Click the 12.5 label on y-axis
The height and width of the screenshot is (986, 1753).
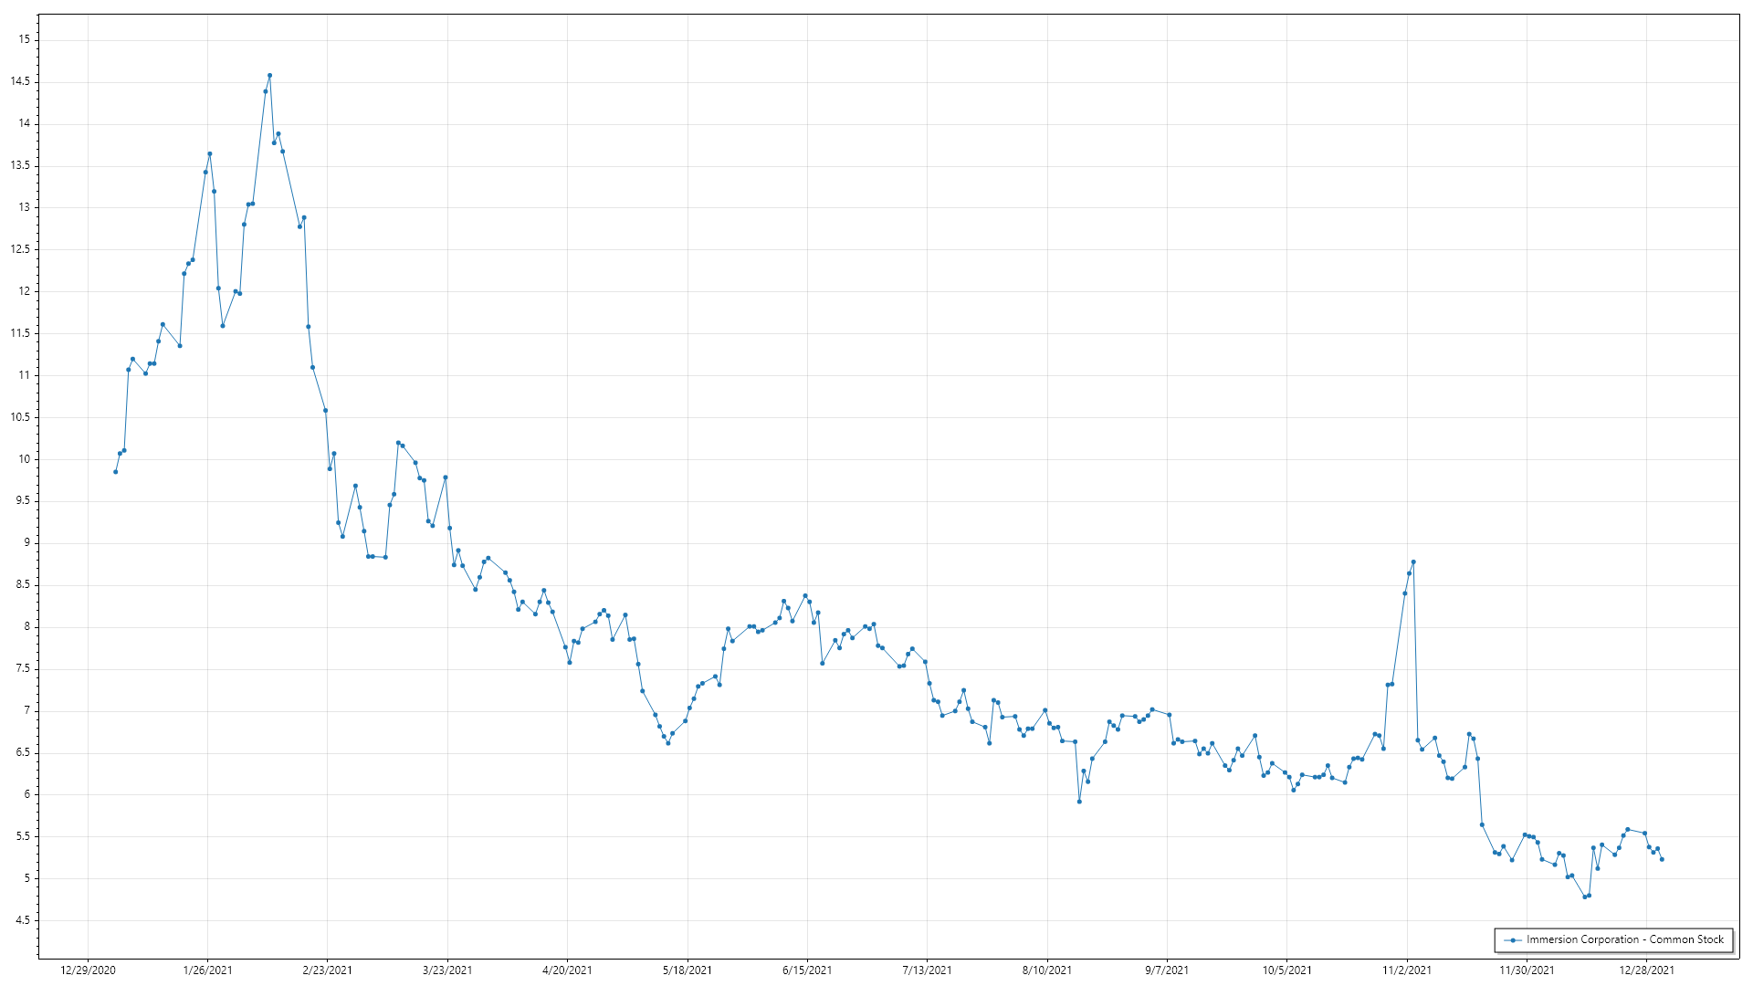pos(20,249)
